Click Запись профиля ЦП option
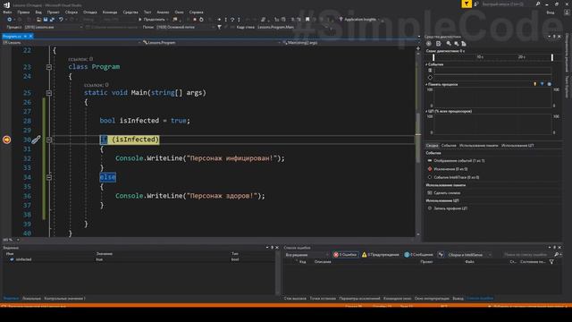 coord(447,208)
